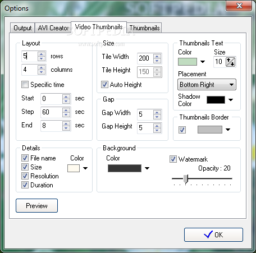Viewport: 256px width, 253px height.
Task: Open Thumbnails Border color dropdown arrow
Action: point(228,130)
